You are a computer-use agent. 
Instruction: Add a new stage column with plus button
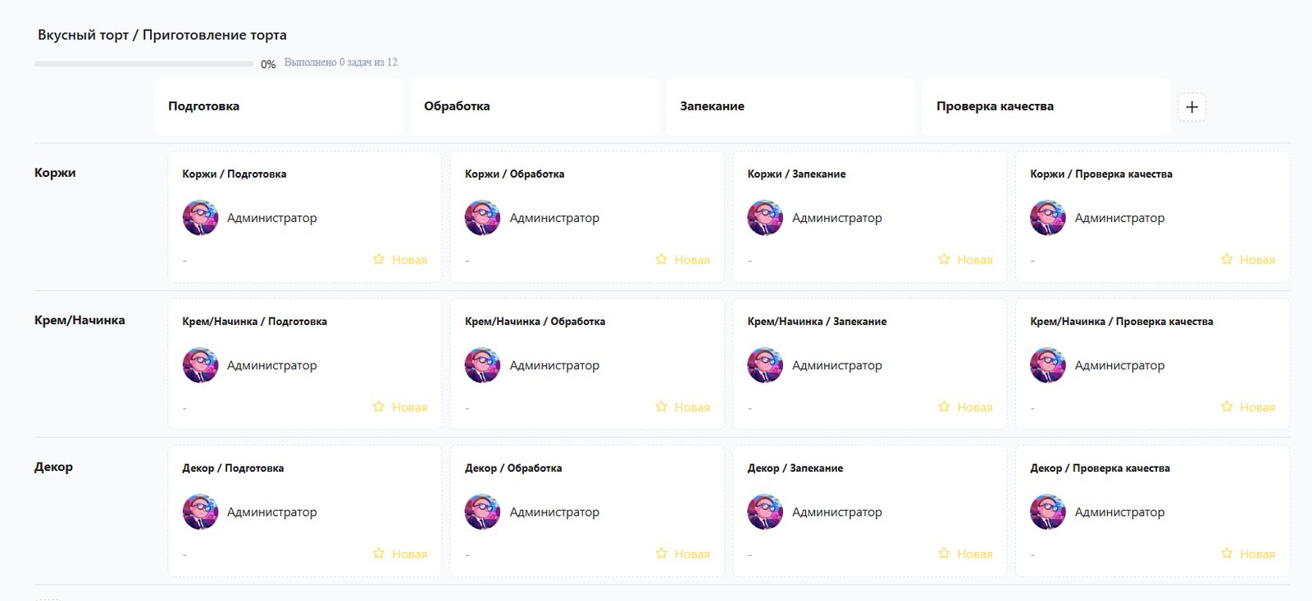point(1191,106)
